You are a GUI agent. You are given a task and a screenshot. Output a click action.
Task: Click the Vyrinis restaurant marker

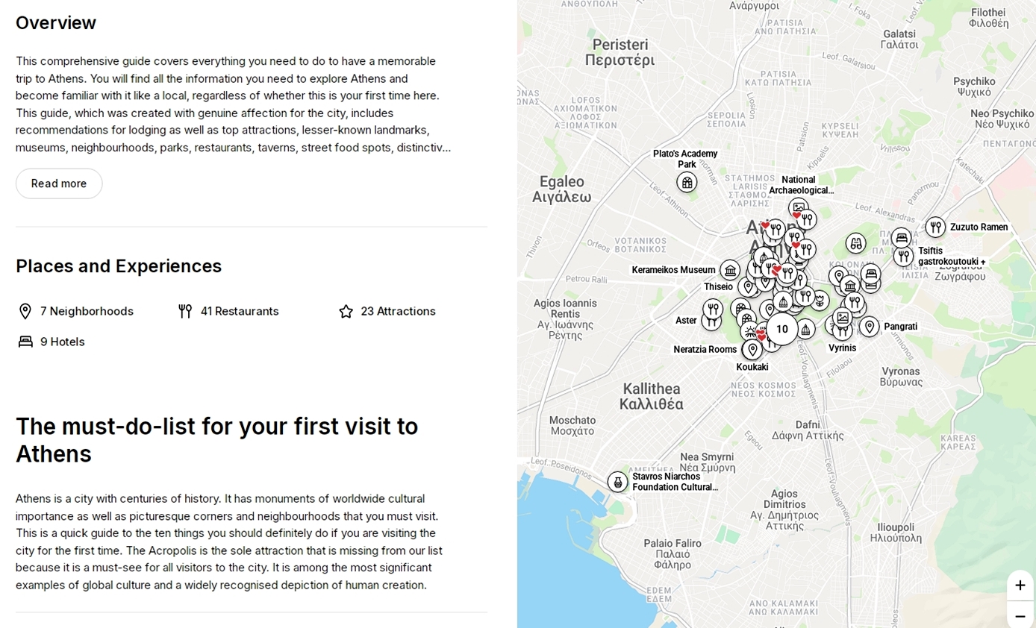click(841, 333)
